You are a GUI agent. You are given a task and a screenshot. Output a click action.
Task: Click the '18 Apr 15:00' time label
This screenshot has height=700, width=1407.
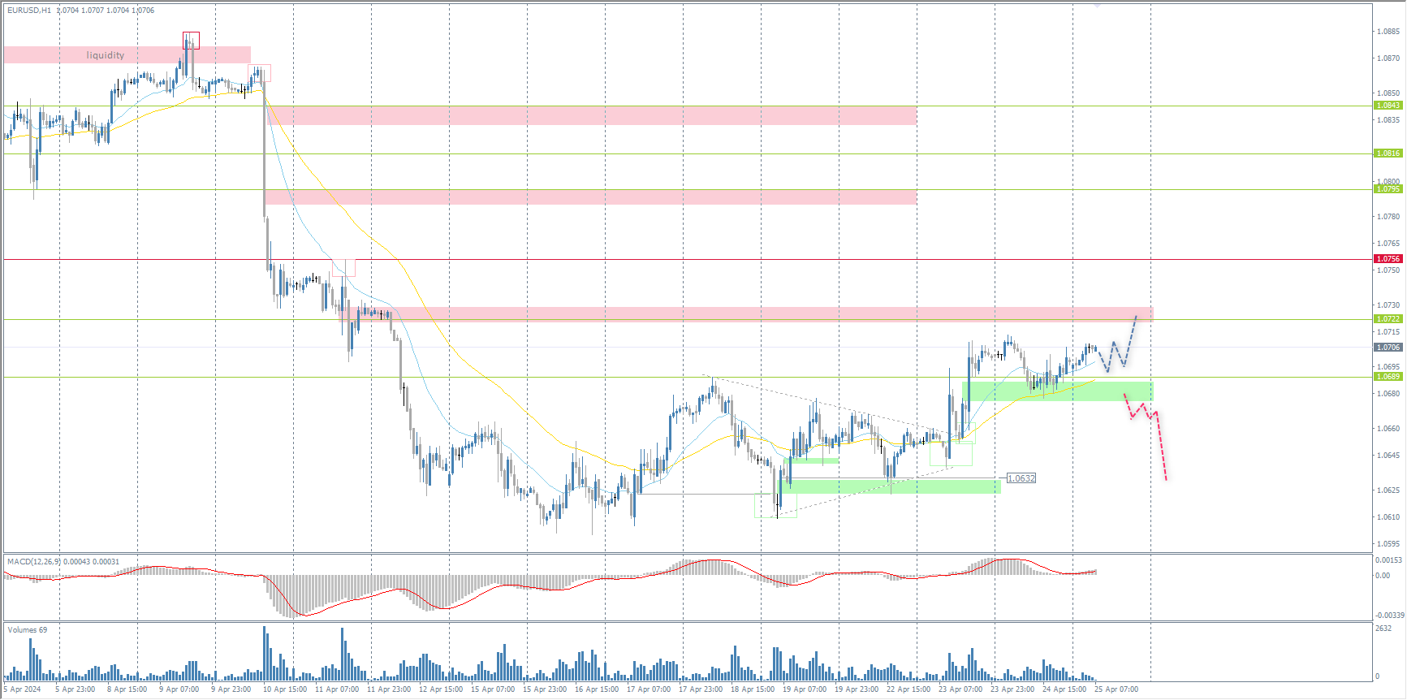[753, 689]
